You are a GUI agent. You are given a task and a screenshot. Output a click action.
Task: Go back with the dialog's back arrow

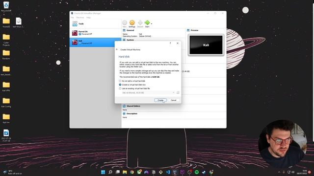pyautogui.click(x=117, y=49)
